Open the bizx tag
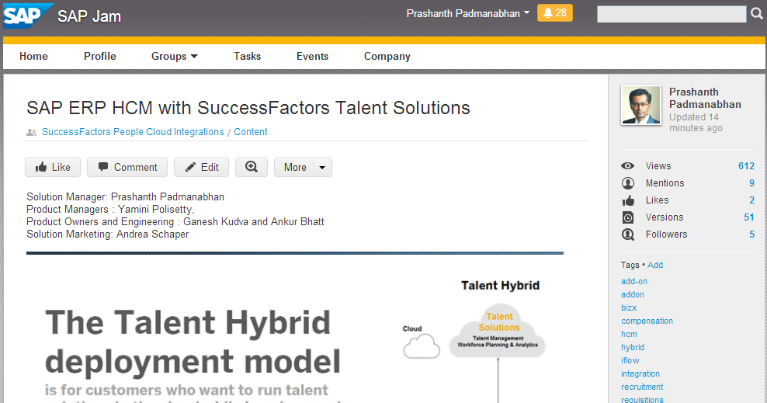767x403 pixels. [x=629, y=307]
